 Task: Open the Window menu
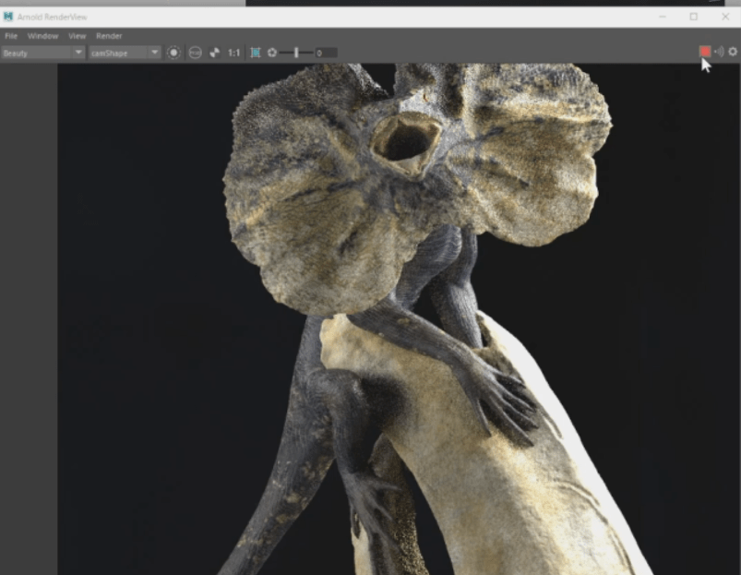42,35
